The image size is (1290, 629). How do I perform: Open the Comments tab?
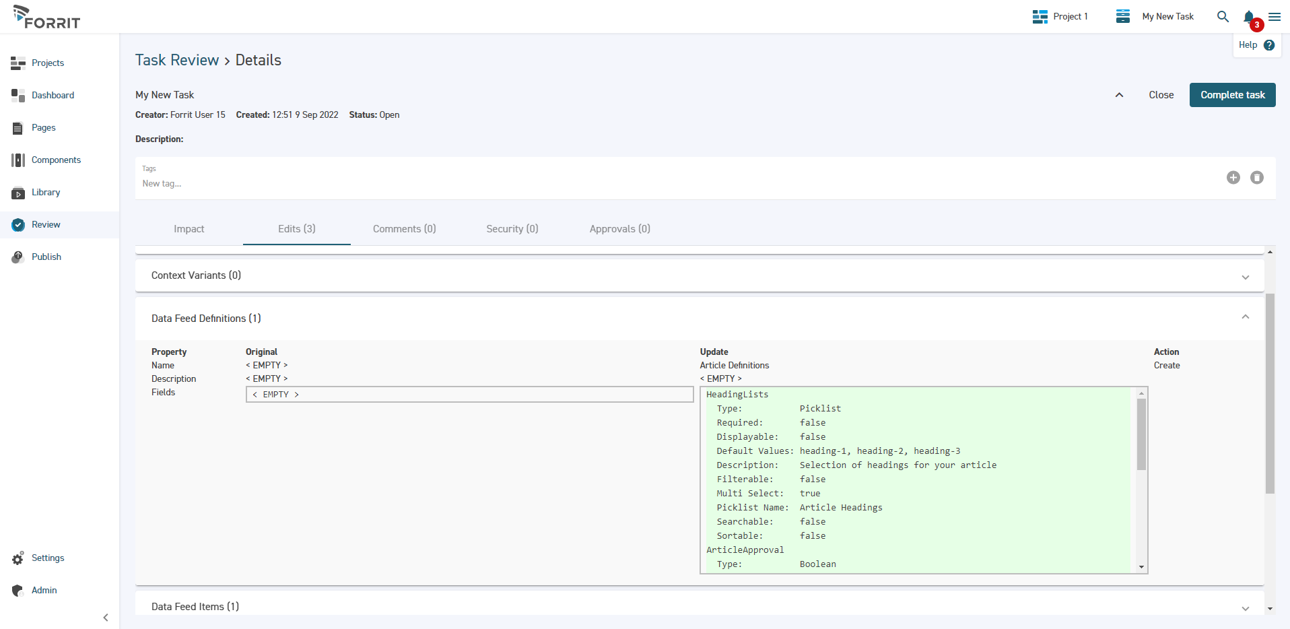(x=404, y=229)
